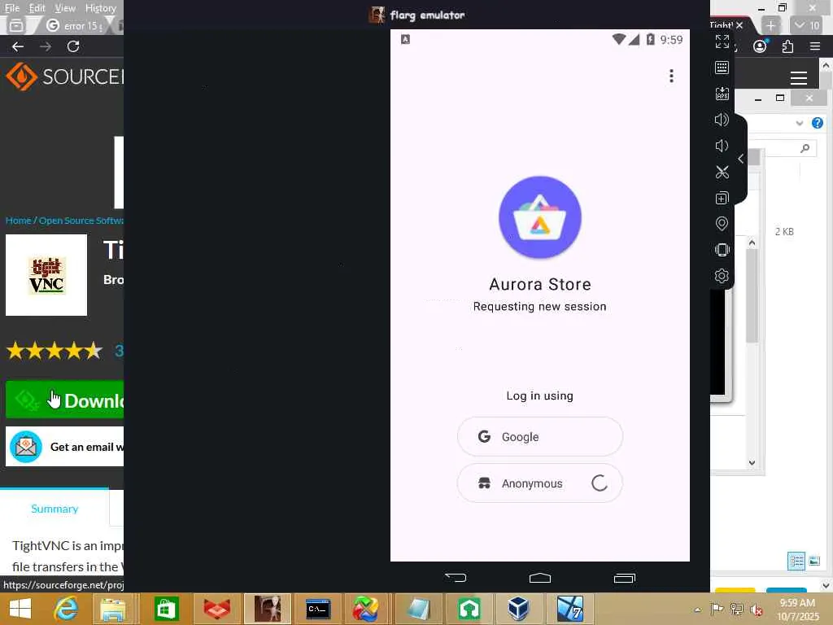Install an APK via sidebar icon
833x625 pixels.
pyautogui.click(x=722, y=94)
